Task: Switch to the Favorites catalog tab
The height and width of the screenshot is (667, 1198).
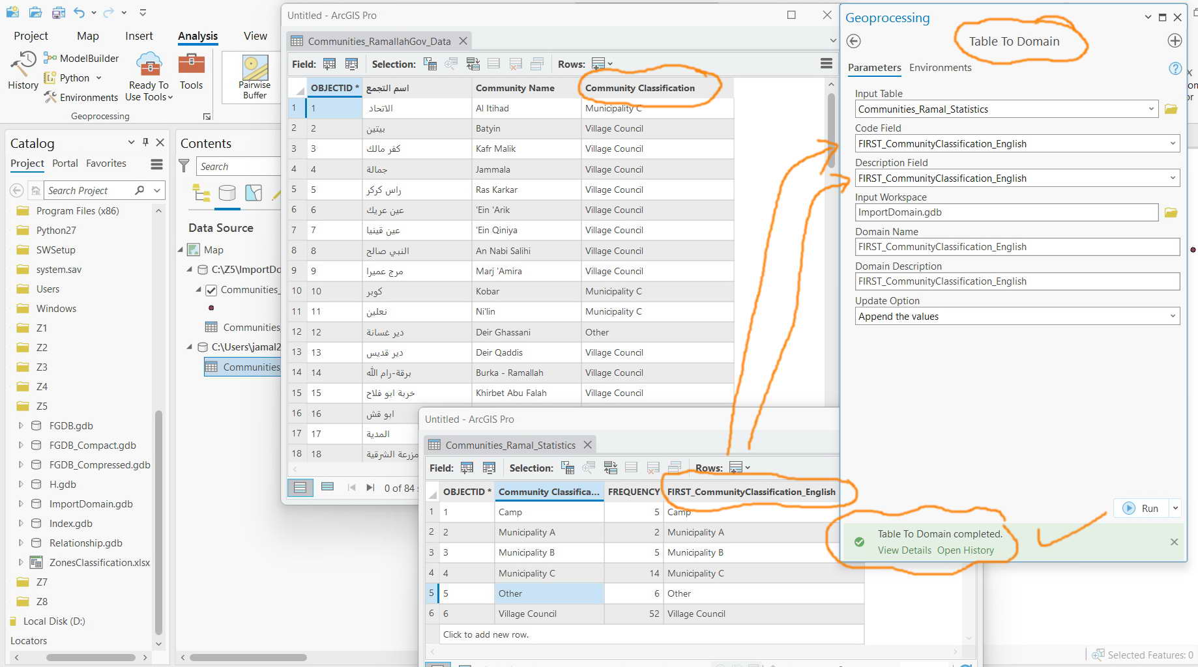Action: pos(106,163)
